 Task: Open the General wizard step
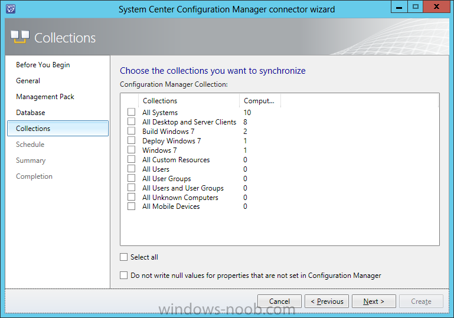[28, 81]
